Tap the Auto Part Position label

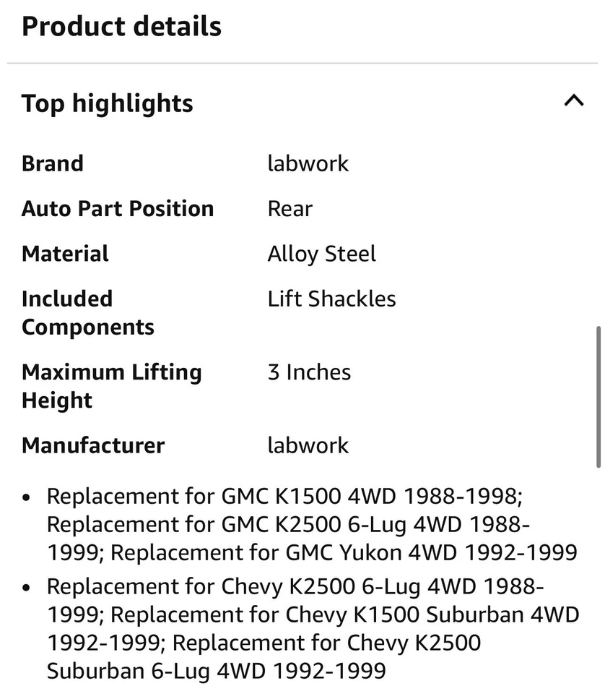point(118,208)
